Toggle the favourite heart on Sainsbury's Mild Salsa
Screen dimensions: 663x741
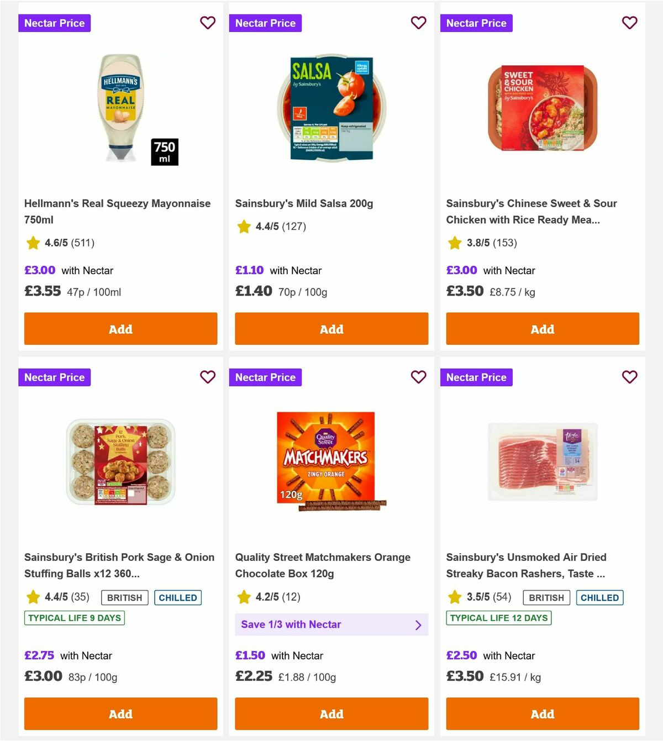pyautogui.click(x=419, y=23)
